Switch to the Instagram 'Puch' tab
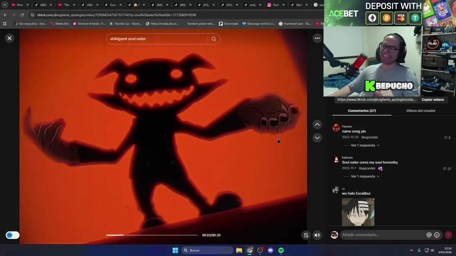Screen dimensions: 456x256 point(276,5)
